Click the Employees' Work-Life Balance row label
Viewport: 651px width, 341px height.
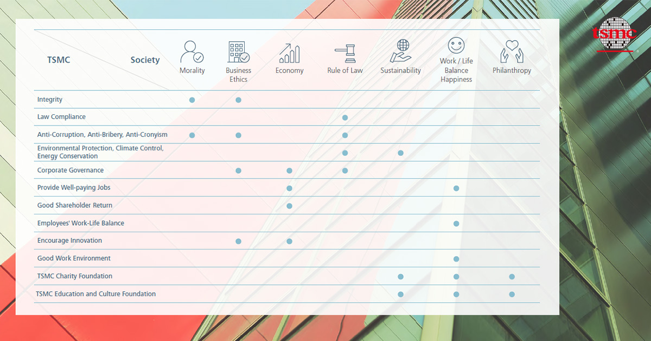(81, 223)
